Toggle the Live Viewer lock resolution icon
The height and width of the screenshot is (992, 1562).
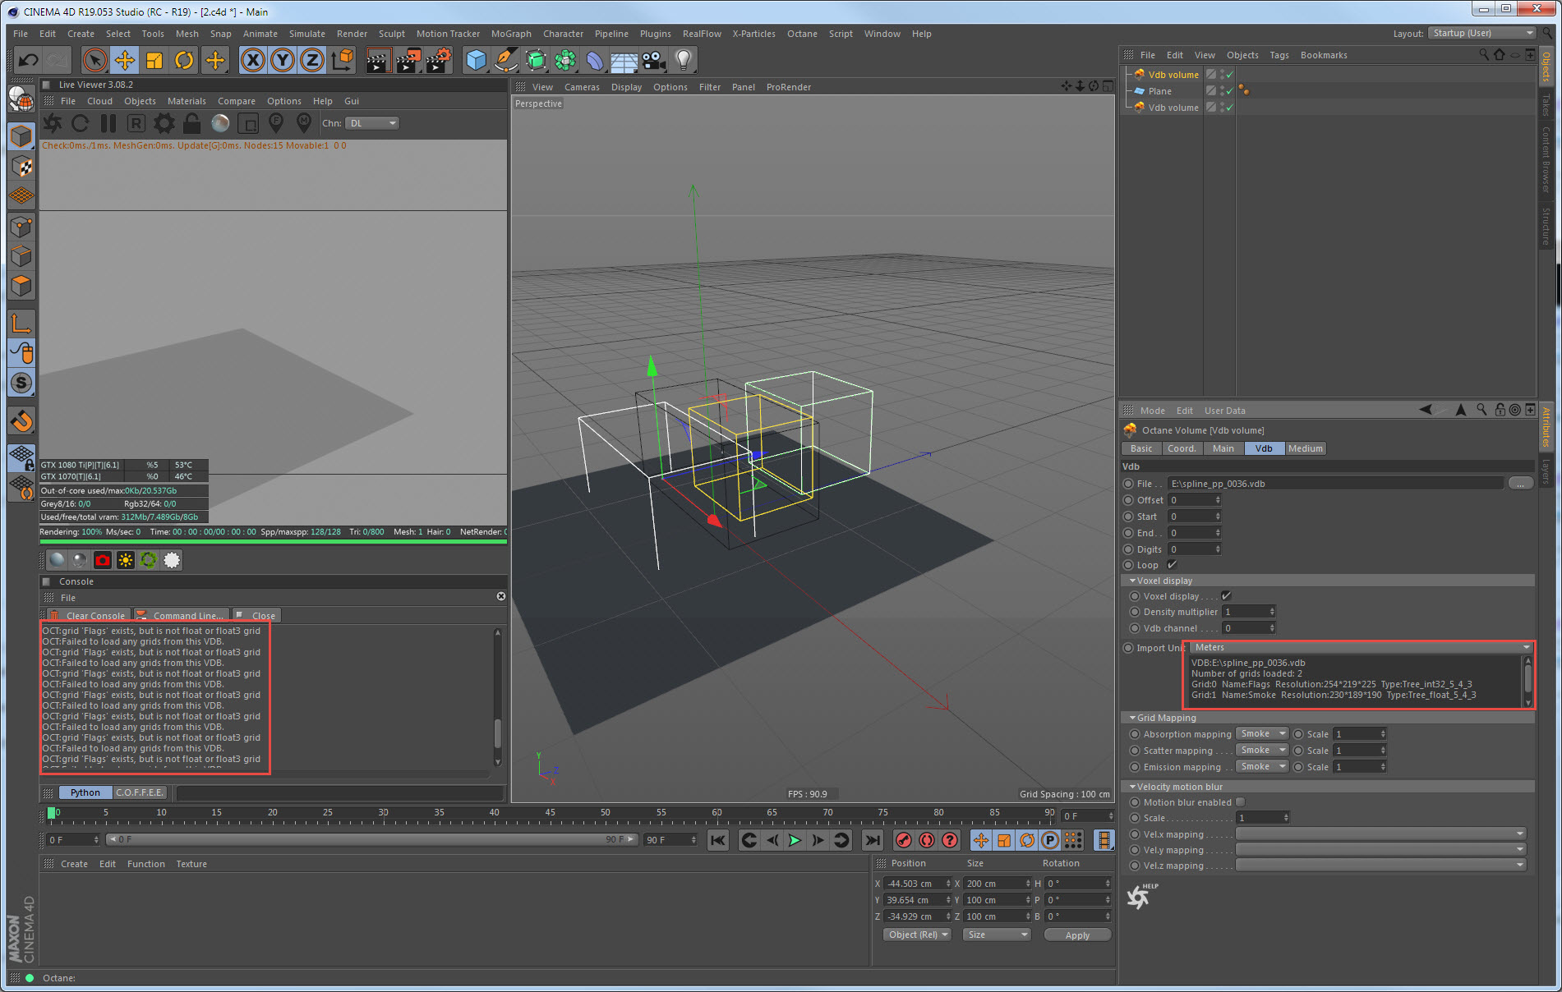pyautogui.click(x=192, y=123)
